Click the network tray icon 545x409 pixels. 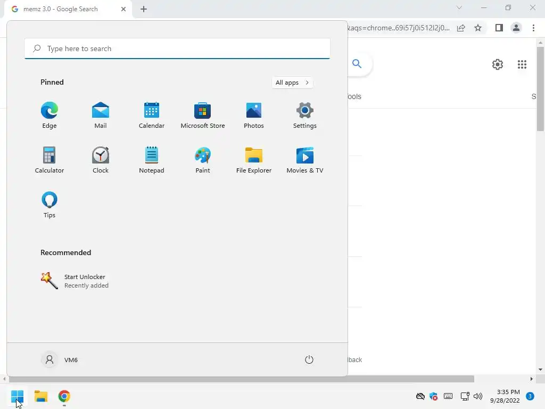pyautogui.click(x=465, y=396)
